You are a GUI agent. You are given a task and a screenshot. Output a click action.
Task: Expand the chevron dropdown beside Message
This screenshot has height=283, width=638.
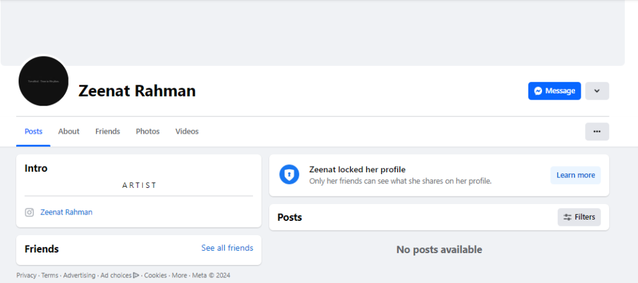596,91
